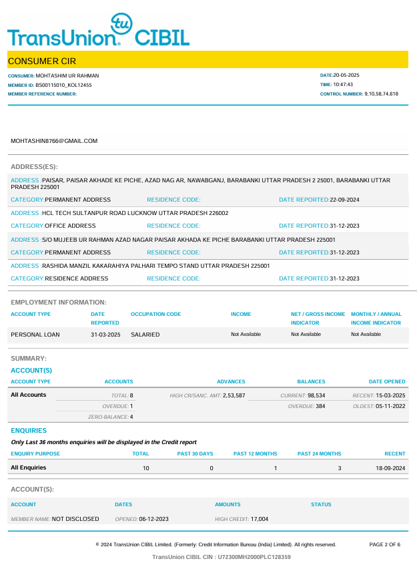This screenshot has width=417, height=563.
Task: Click NET / GROSS INCOME INDICATOR header
Action: pos(318,319)
